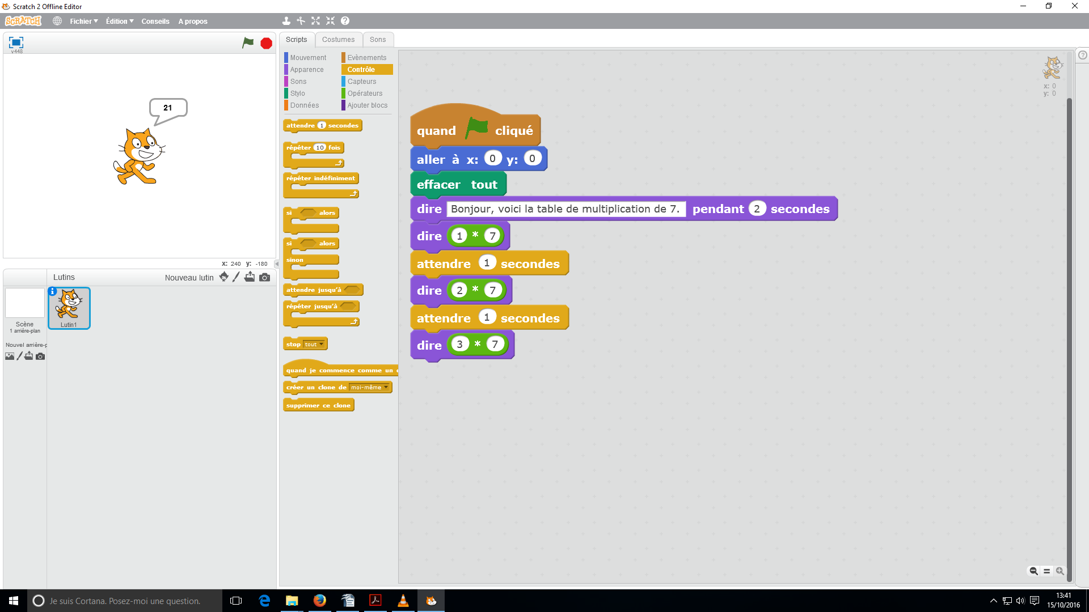The image size is (1089, 612).
Task: Select the Evènements block category
Action: (x=366, y=58)
